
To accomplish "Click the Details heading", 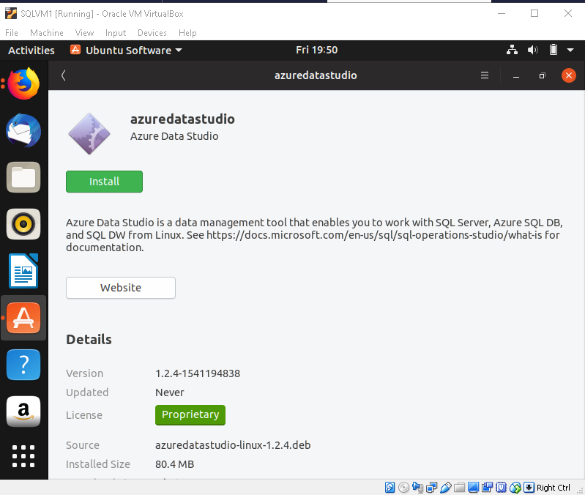I will [89, 340].
